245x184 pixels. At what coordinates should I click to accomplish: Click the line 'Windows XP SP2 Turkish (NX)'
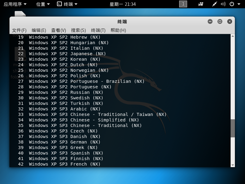pyautogui.click(x=66, y=103)
